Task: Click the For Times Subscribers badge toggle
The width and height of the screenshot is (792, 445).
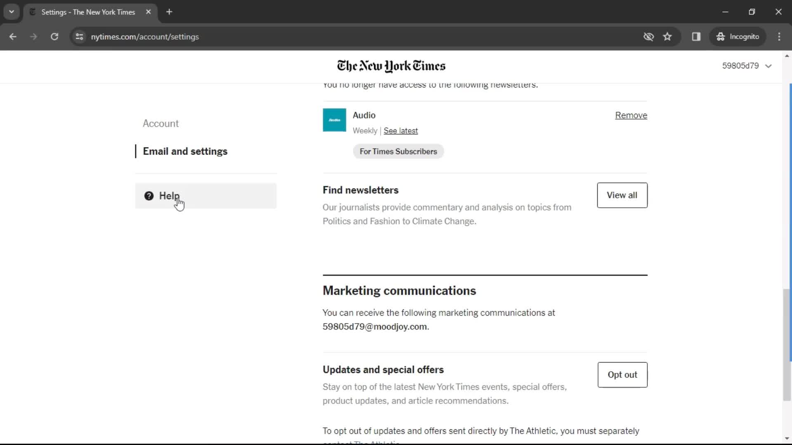Action: (398, 151)
